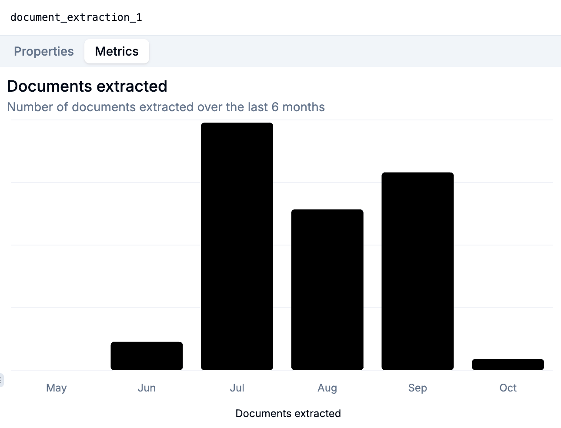Click the Jun bar in the chart

147,356
